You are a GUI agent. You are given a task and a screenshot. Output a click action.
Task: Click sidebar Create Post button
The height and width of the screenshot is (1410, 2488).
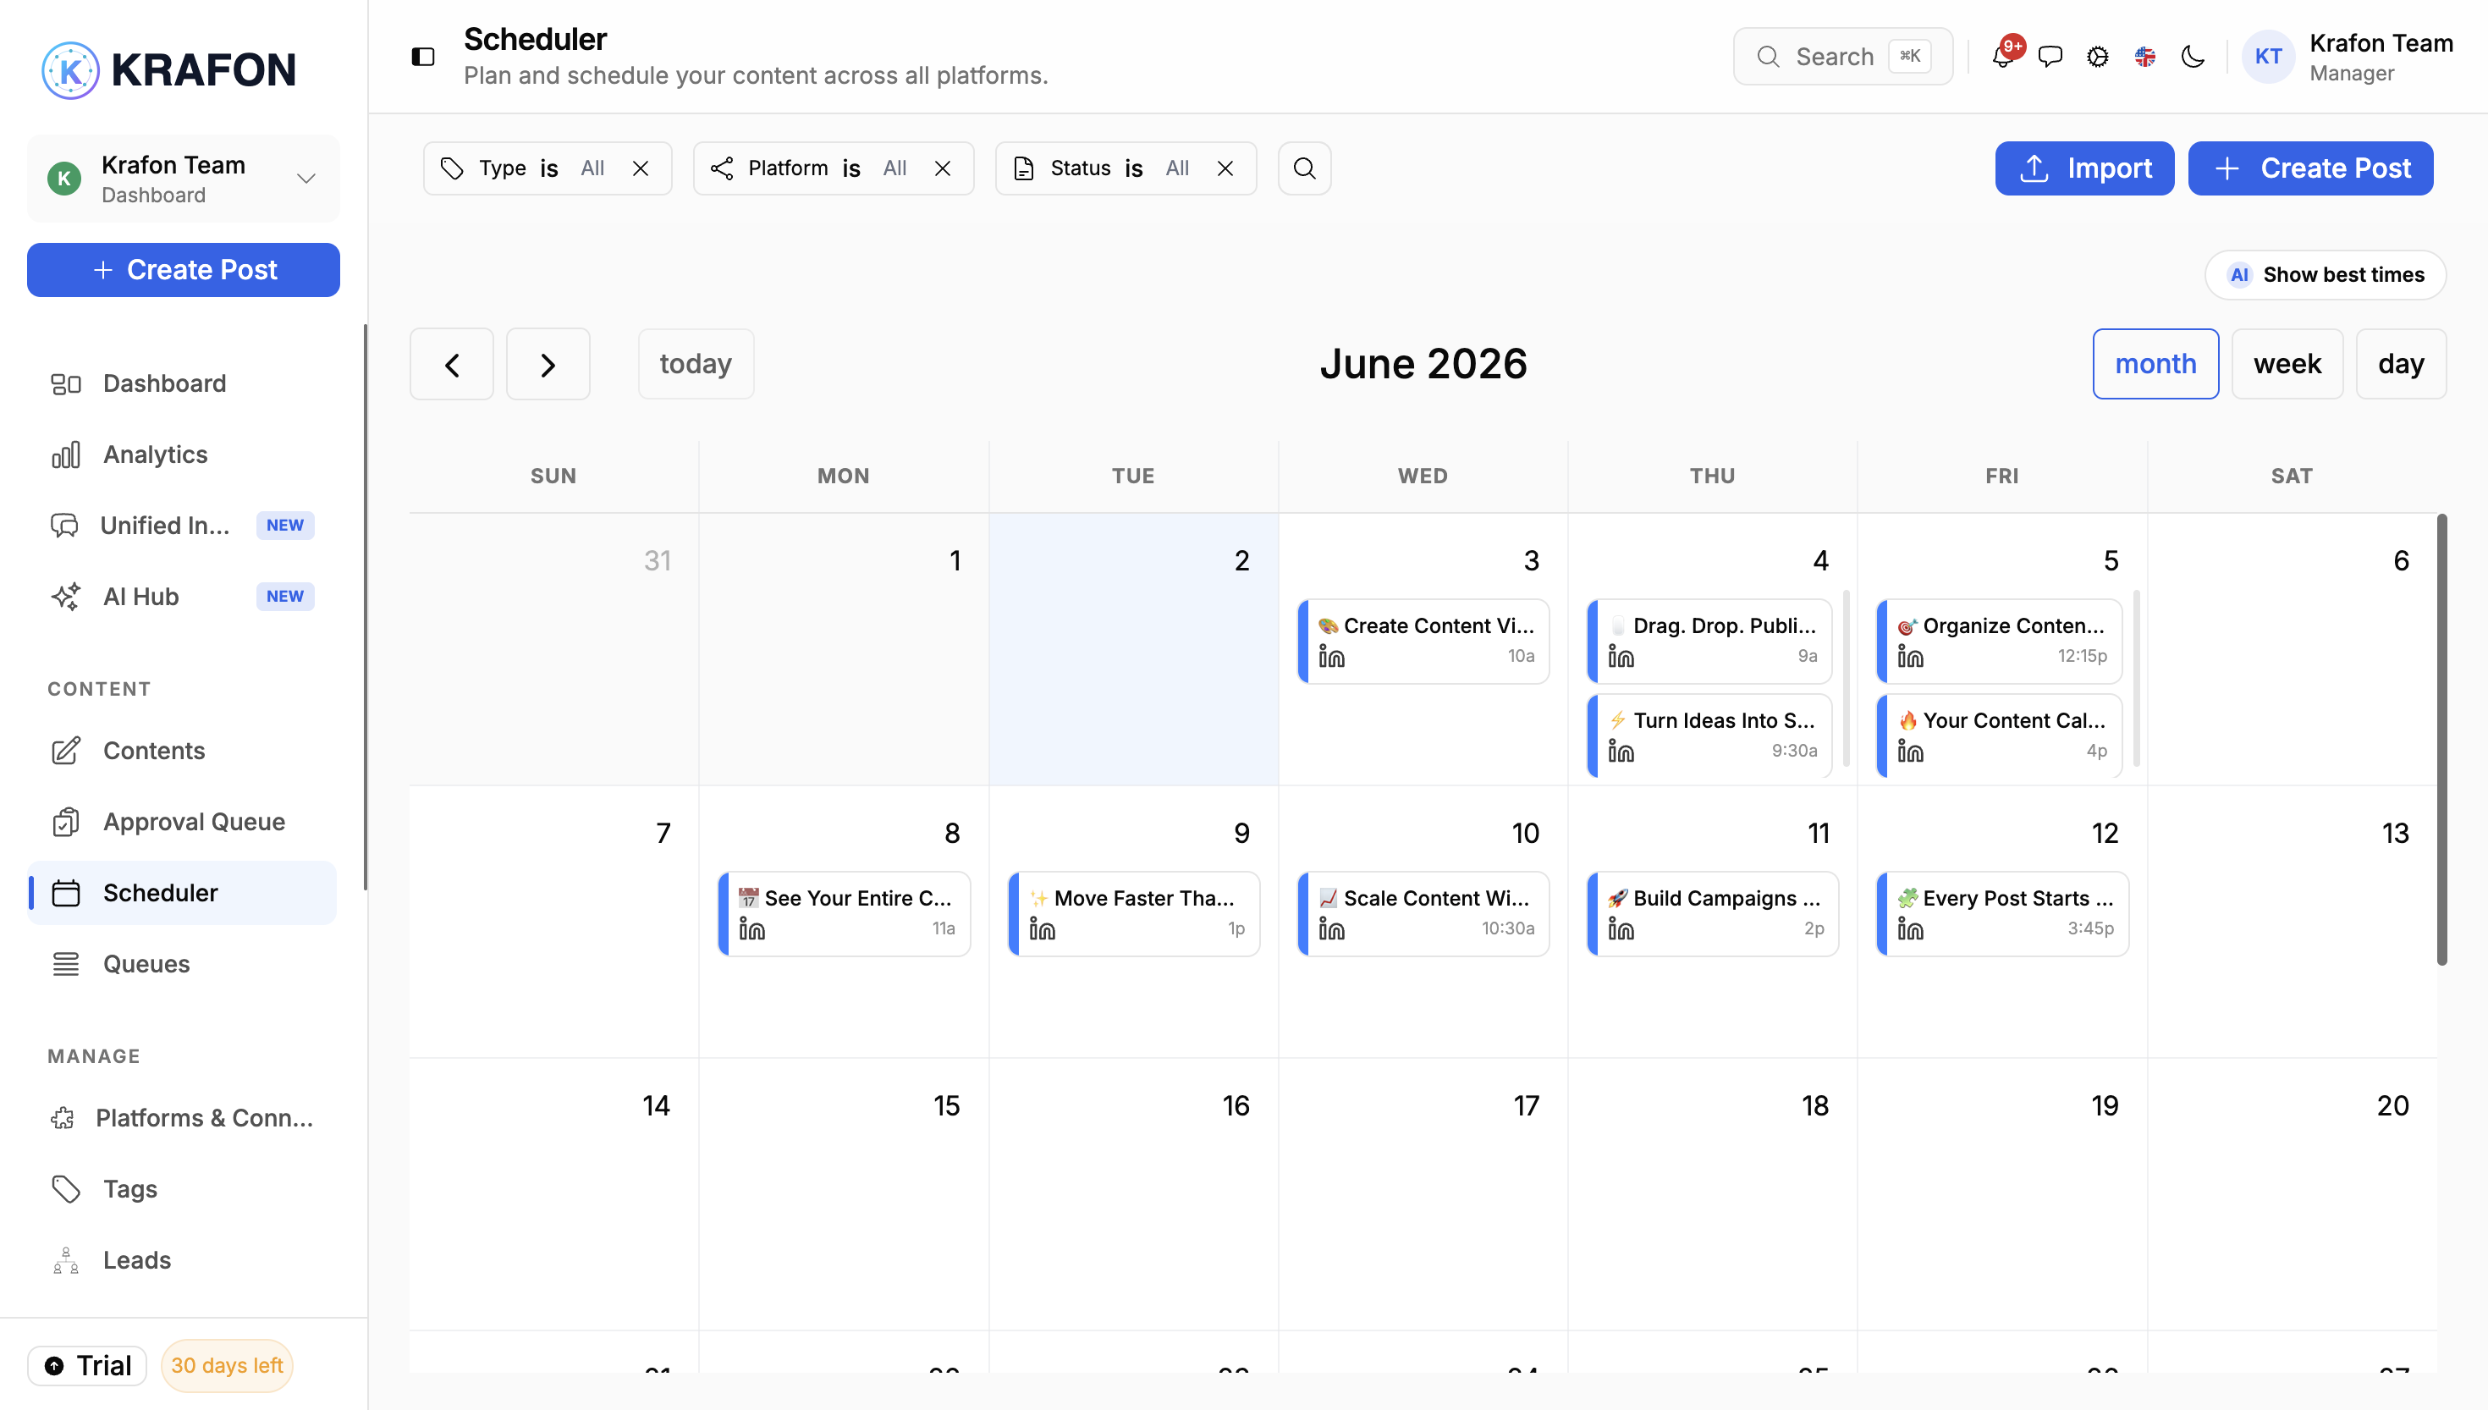[x=183, y=270]
